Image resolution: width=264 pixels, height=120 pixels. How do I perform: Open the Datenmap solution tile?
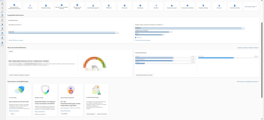click(x=30, y=6)
